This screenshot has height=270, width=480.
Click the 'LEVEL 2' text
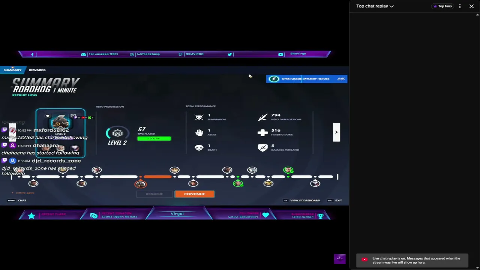[x=117, y=142]
